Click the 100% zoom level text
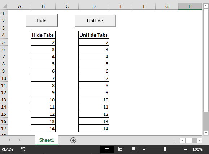 coord(197,149)
